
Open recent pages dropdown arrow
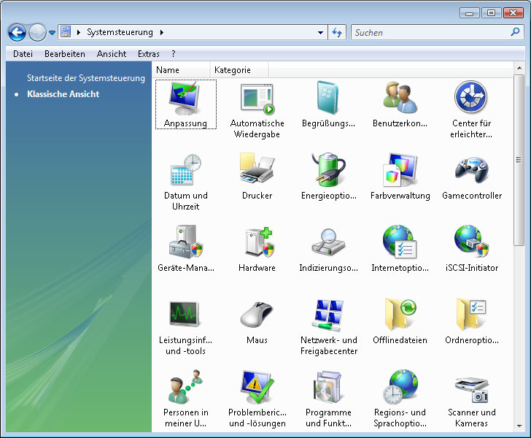tap(52, 33)
